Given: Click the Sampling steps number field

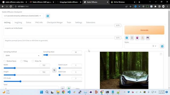Looking at the screenshot, I should tap(77, 52).
